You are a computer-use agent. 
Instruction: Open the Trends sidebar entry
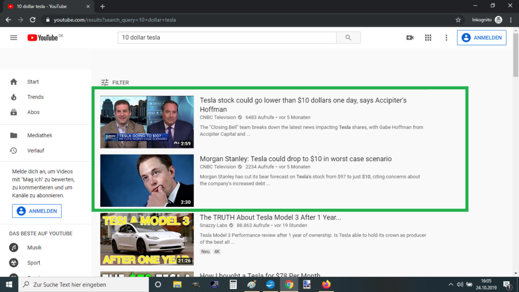pos(46,97)
